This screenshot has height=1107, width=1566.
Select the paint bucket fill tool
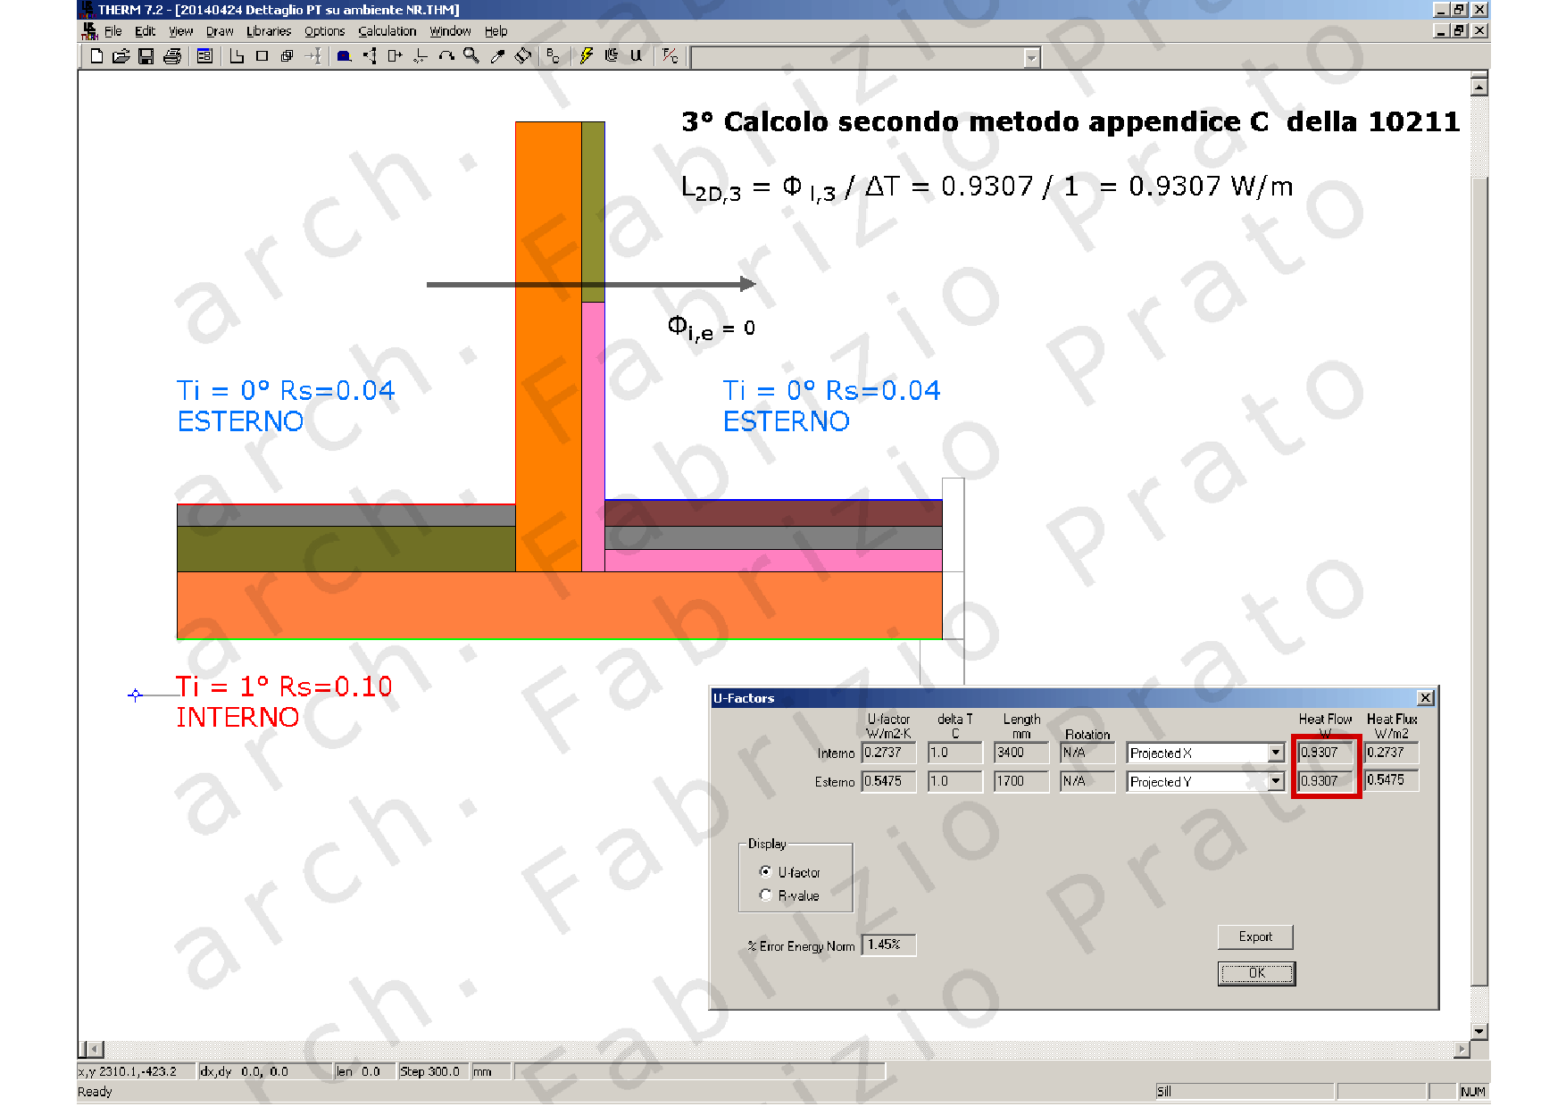[523, 56]
